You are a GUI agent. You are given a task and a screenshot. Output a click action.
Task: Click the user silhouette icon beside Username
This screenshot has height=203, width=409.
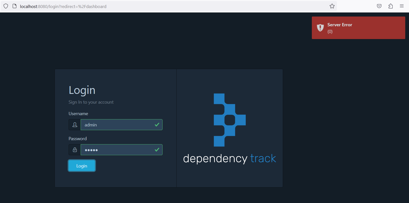click(x=75, y=125)
